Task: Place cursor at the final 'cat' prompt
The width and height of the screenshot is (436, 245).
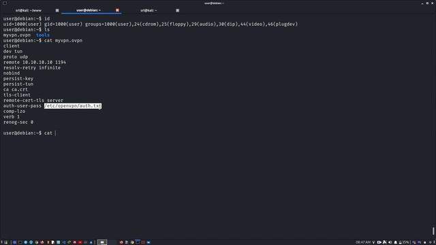Action: [56, 133]
